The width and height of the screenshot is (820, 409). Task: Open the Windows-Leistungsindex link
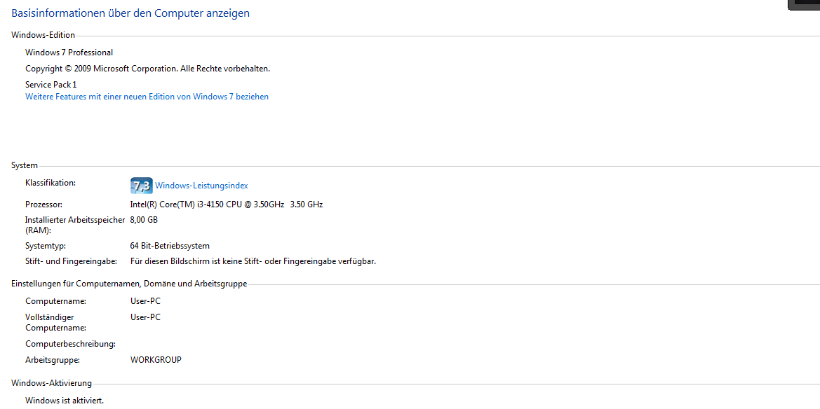(x=201, y=186)
